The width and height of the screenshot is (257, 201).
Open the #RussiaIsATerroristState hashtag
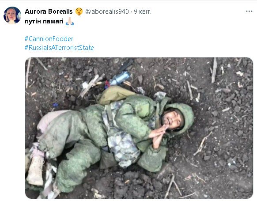click(59, 48)
